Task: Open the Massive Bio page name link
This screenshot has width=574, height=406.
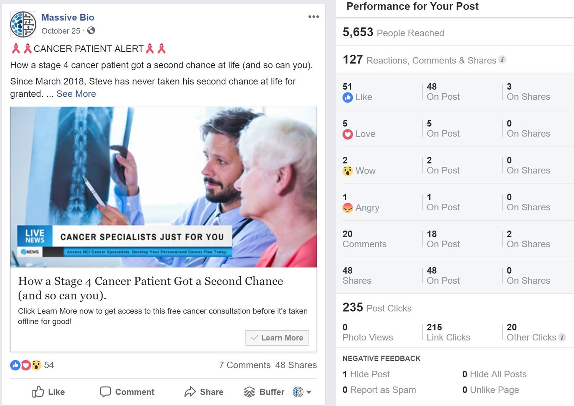Action: click(68, 17)
